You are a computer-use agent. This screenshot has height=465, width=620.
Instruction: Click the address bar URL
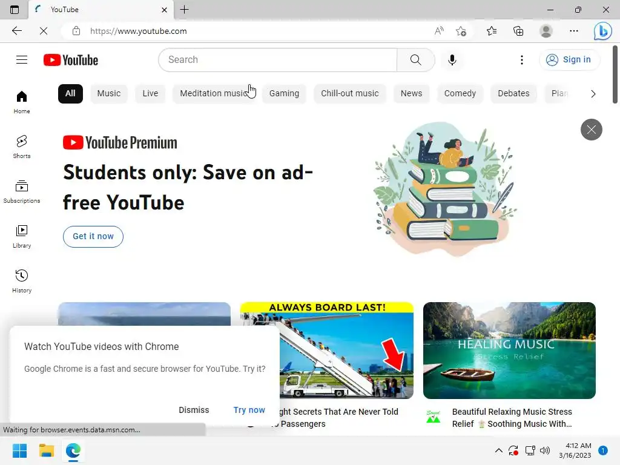coord(139,31)
